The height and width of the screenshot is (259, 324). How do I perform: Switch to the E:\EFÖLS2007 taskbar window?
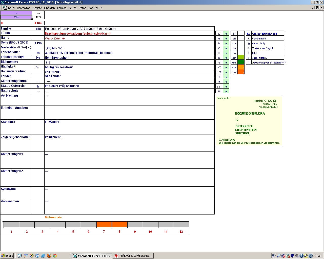point(133,256)
